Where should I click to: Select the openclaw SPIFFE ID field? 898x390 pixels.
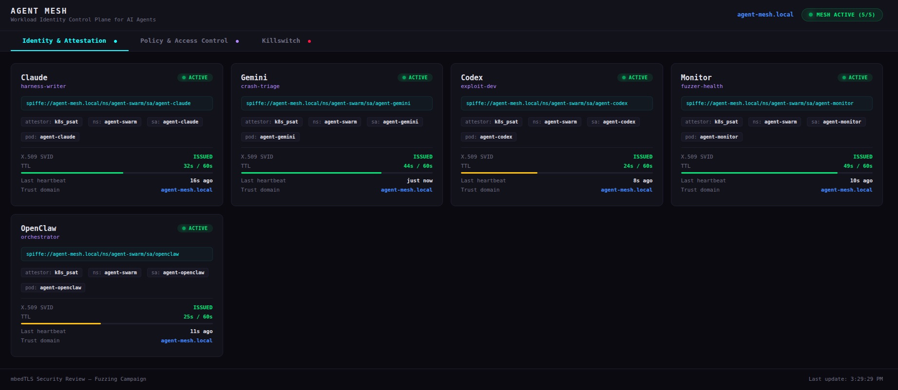[x=117, y=254]
